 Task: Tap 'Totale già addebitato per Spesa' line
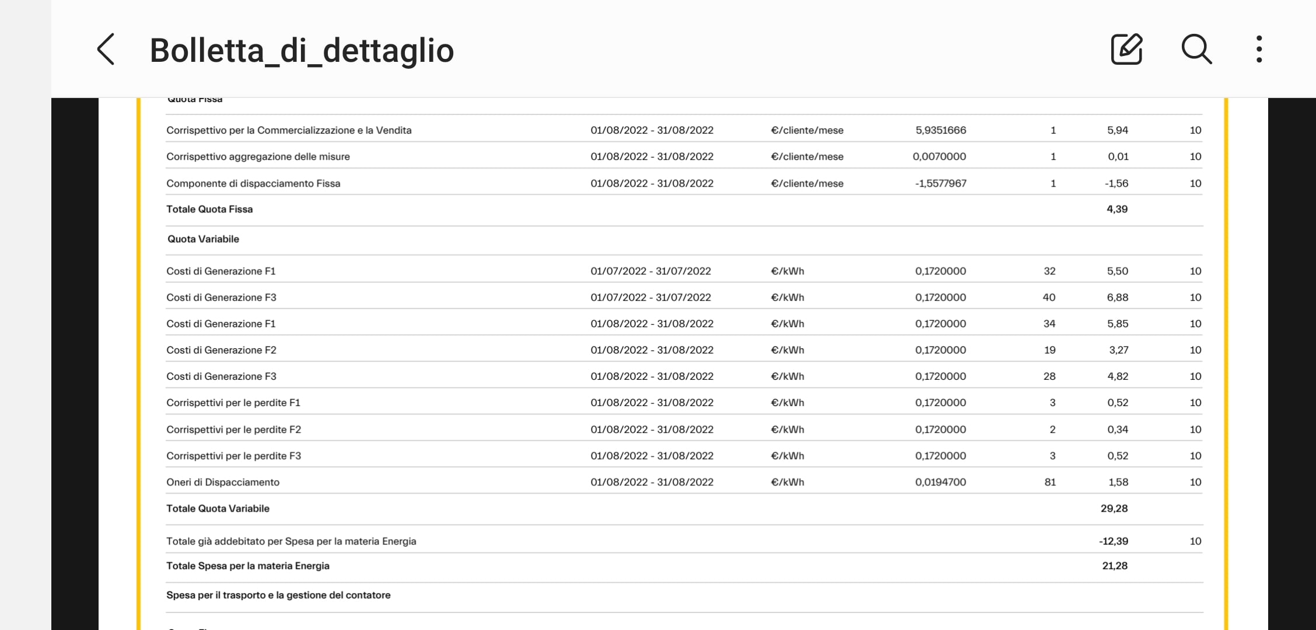[x=291, y=541]
